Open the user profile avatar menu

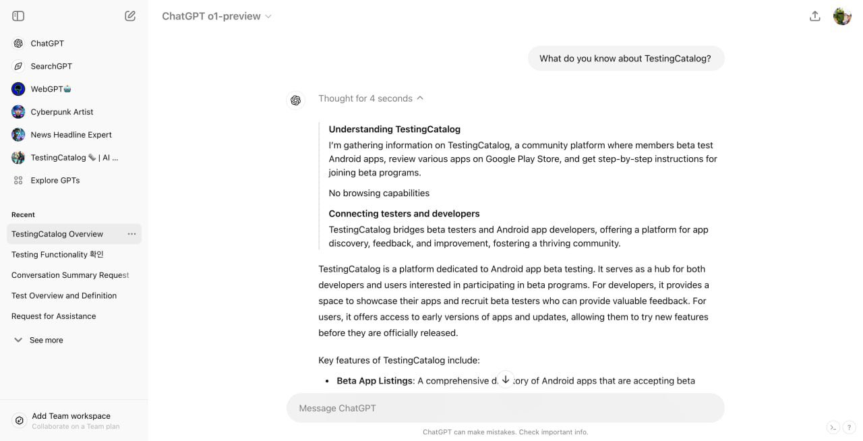pos(842,16)
